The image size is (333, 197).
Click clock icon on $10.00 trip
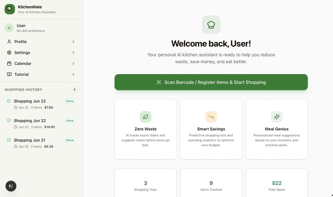(x=16, y=127)
